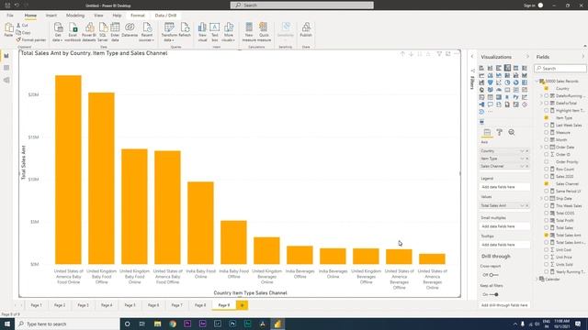Image resolution: width=588 pixels, height=330 pixels.
Task: Uncheck the Country field checkbox
Action: pos(547,88)
